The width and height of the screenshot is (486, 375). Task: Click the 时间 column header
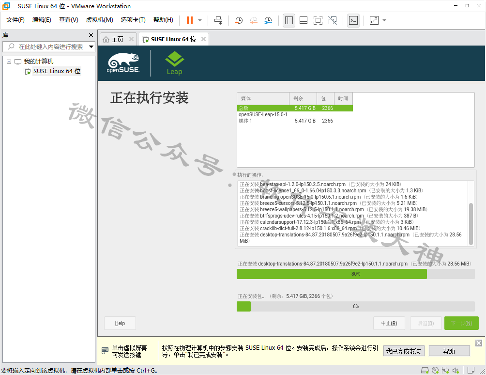pos(343,99)
